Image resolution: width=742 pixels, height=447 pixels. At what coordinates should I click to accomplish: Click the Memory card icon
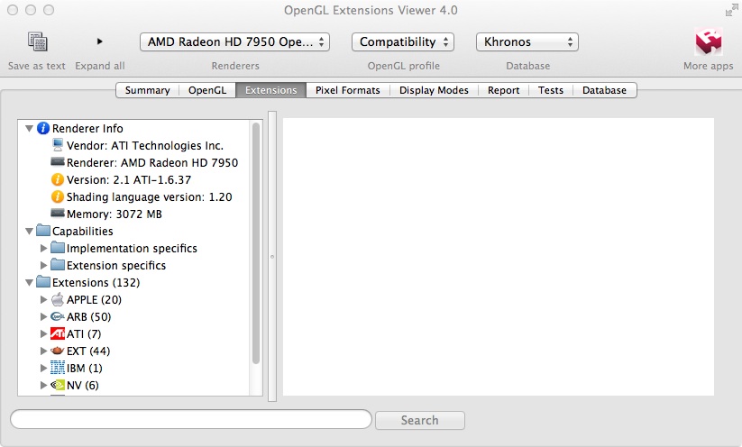click(58, 214)
